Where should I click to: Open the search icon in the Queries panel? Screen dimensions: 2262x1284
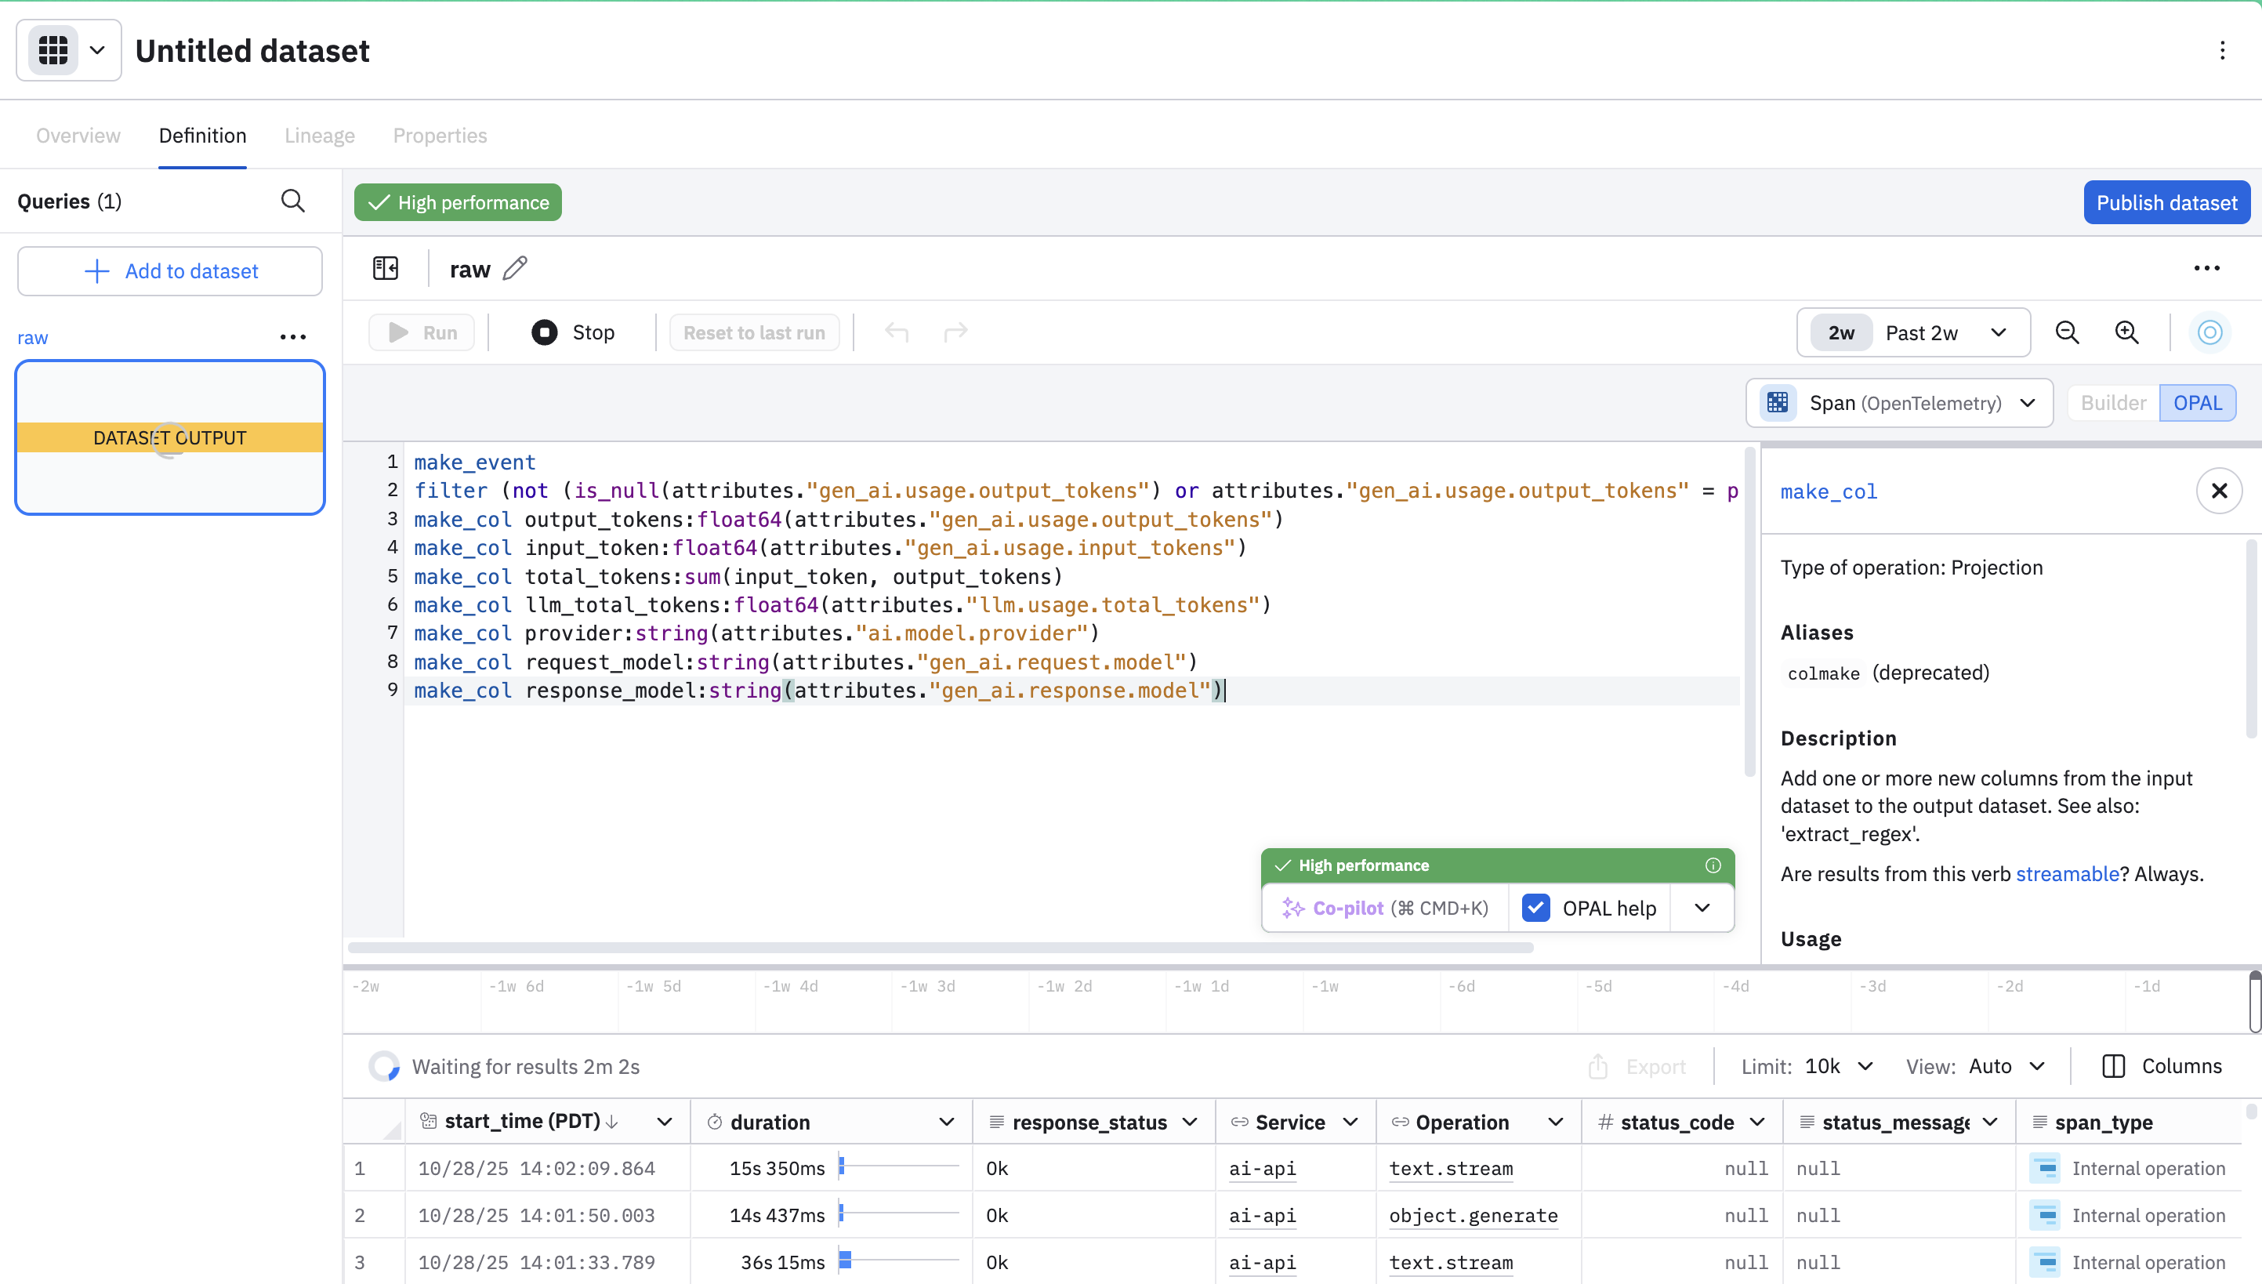click(294, 201)
